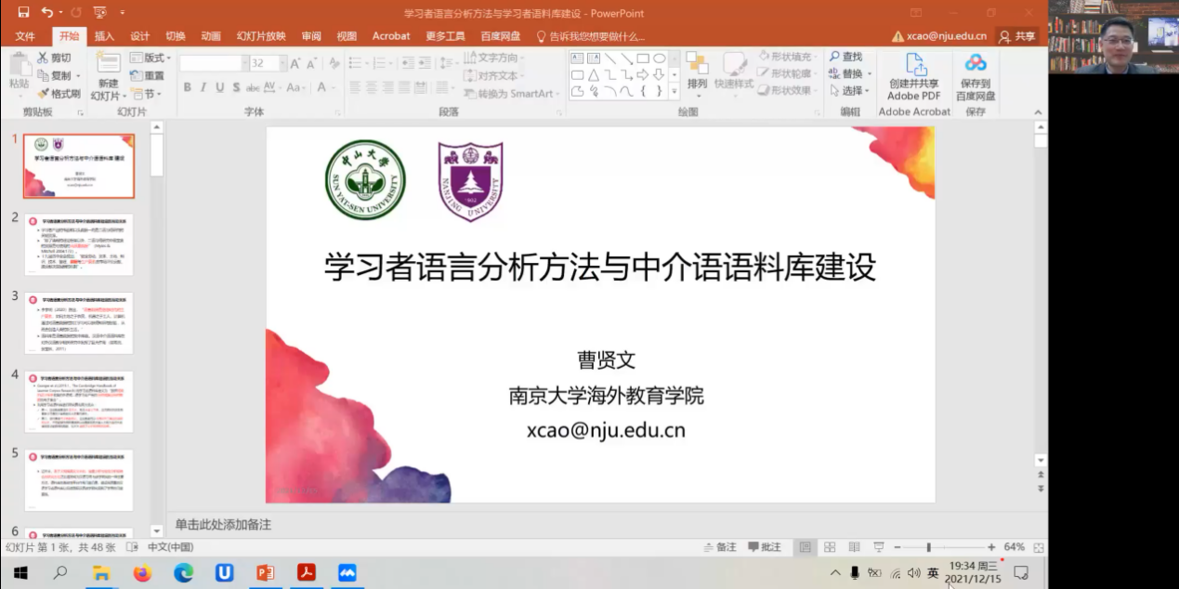This screenshot has width=1179, height=589.
Task: Open Find (查找) magnifier in editing group
Action: point(835,58)
